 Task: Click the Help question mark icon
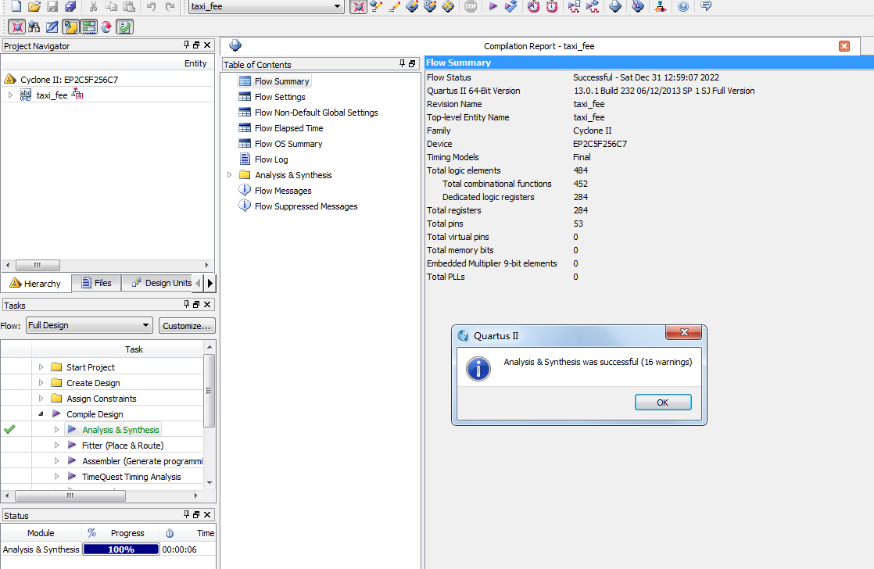click(683, 6)
